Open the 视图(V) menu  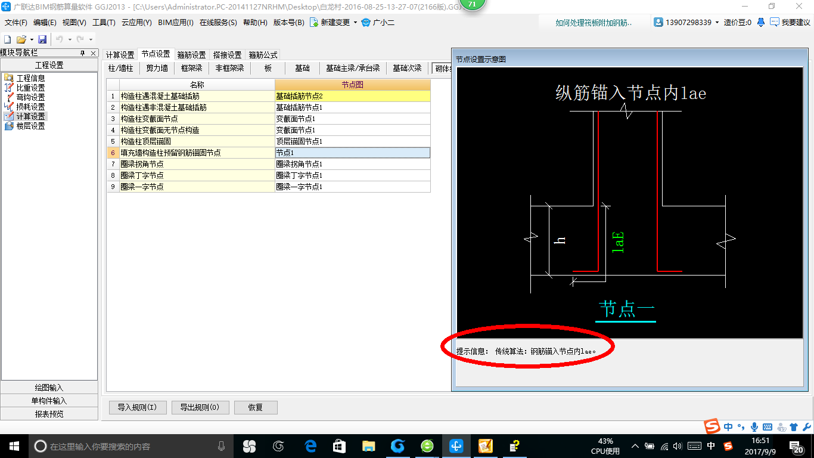tap(74, 23)
